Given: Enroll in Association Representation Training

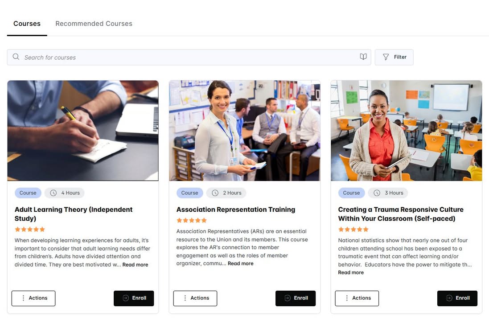Looking at the screenshot, I should click(296, 298).
